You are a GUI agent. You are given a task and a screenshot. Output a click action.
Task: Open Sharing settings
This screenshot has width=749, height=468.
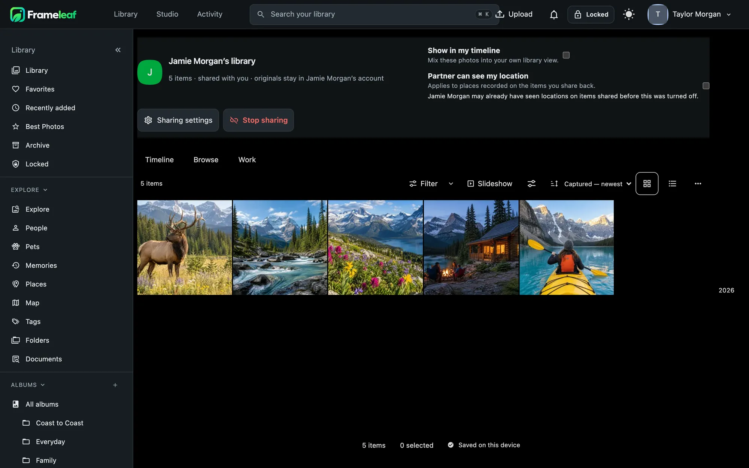tap(178, 120)
